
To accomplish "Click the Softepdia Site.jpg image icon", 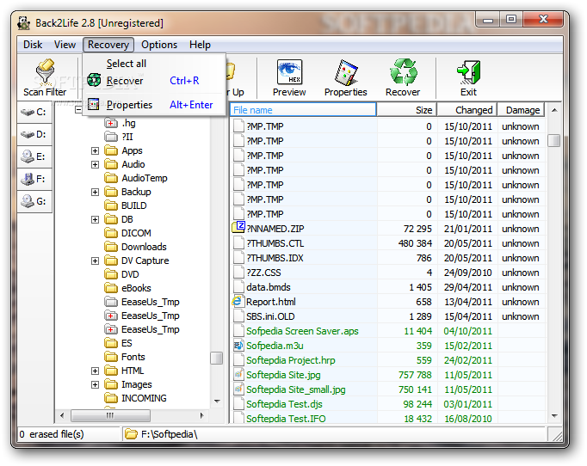I will pos(238,374).
